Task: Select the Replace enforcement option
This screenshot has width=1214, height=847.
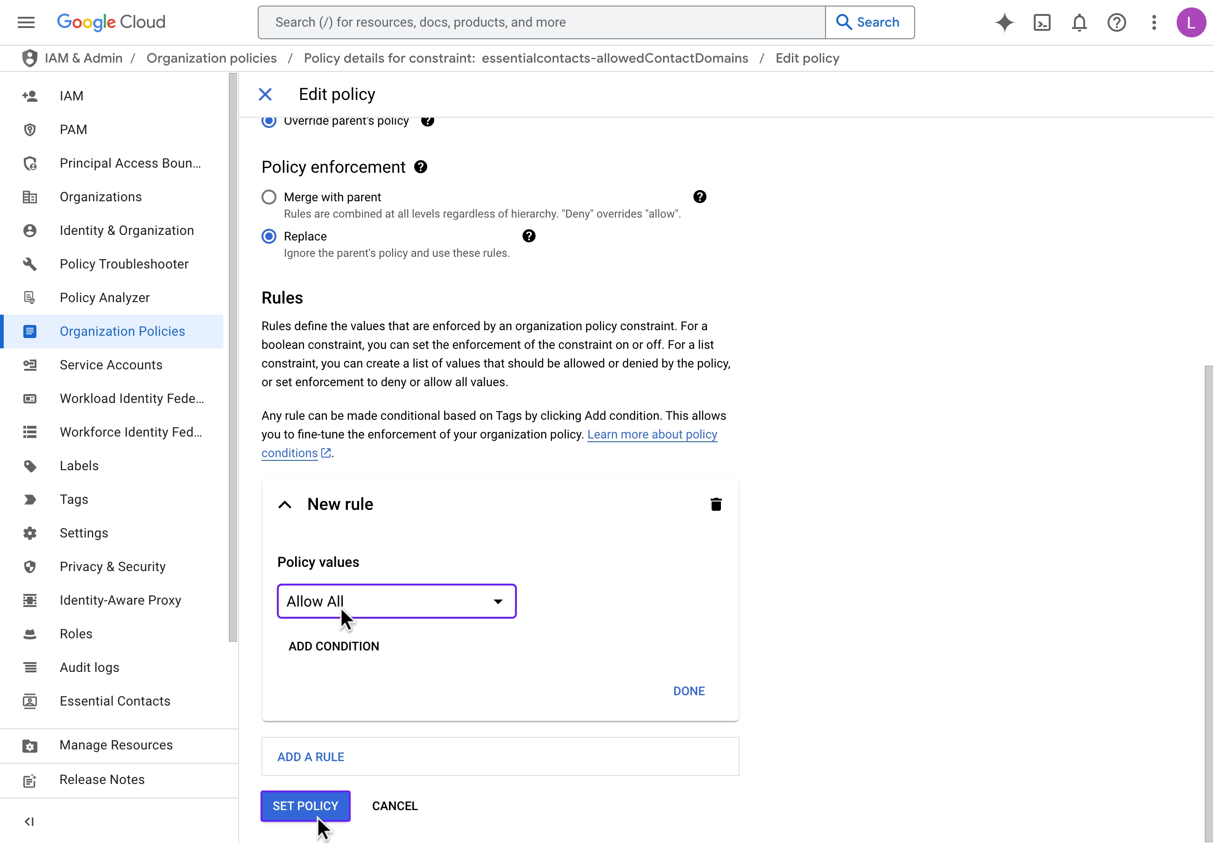Action: 268,236
